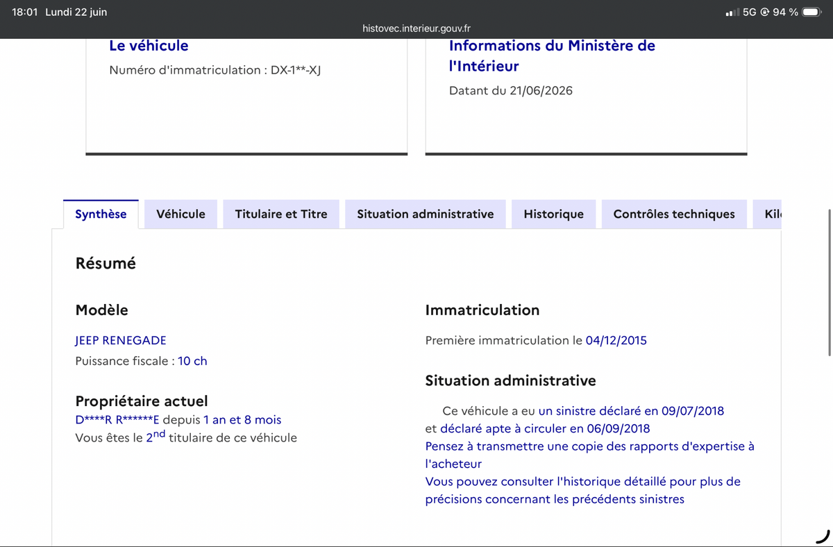Image resolution: width=833 pixels, height=547 pixels.
Task: Tap the 18:01 clock in status bar
Action: pyautogui.click(x=25, y=12)
